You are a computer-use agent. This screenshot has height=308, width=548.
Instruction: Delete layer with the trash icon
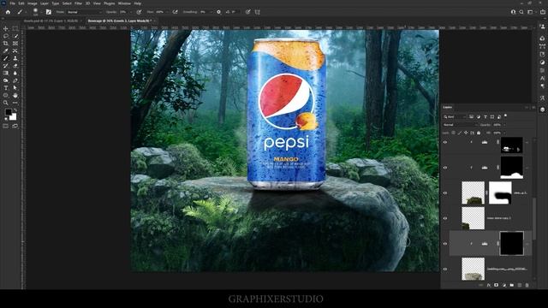point(527,285)
